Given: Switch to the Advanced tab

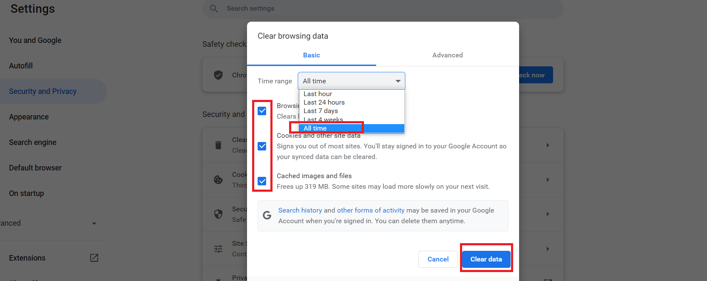Looking at the screenshot, I should pyautogui.click(x=448, y=55).
